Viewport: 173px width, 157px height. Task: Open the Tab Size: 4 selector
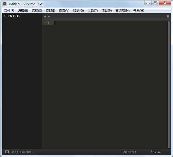click(x=129, y=152)
